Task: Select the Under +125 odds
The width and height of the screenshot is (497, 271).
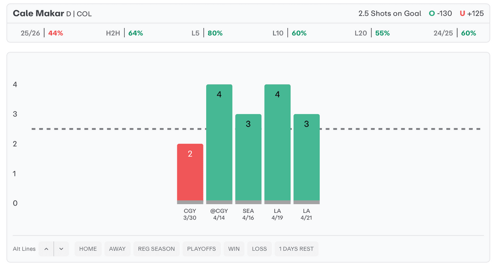Action: pos(472,14)
